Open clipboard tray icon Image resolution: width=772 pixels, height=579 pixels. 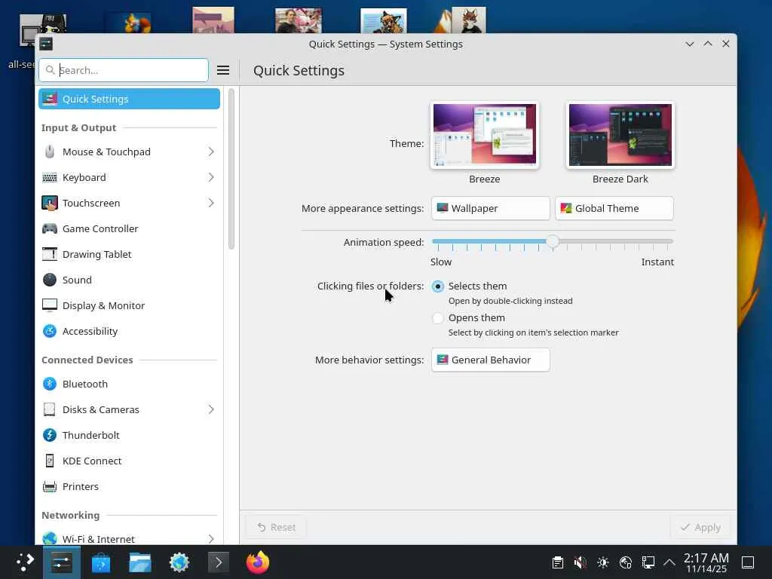click(x=557, y=562)
